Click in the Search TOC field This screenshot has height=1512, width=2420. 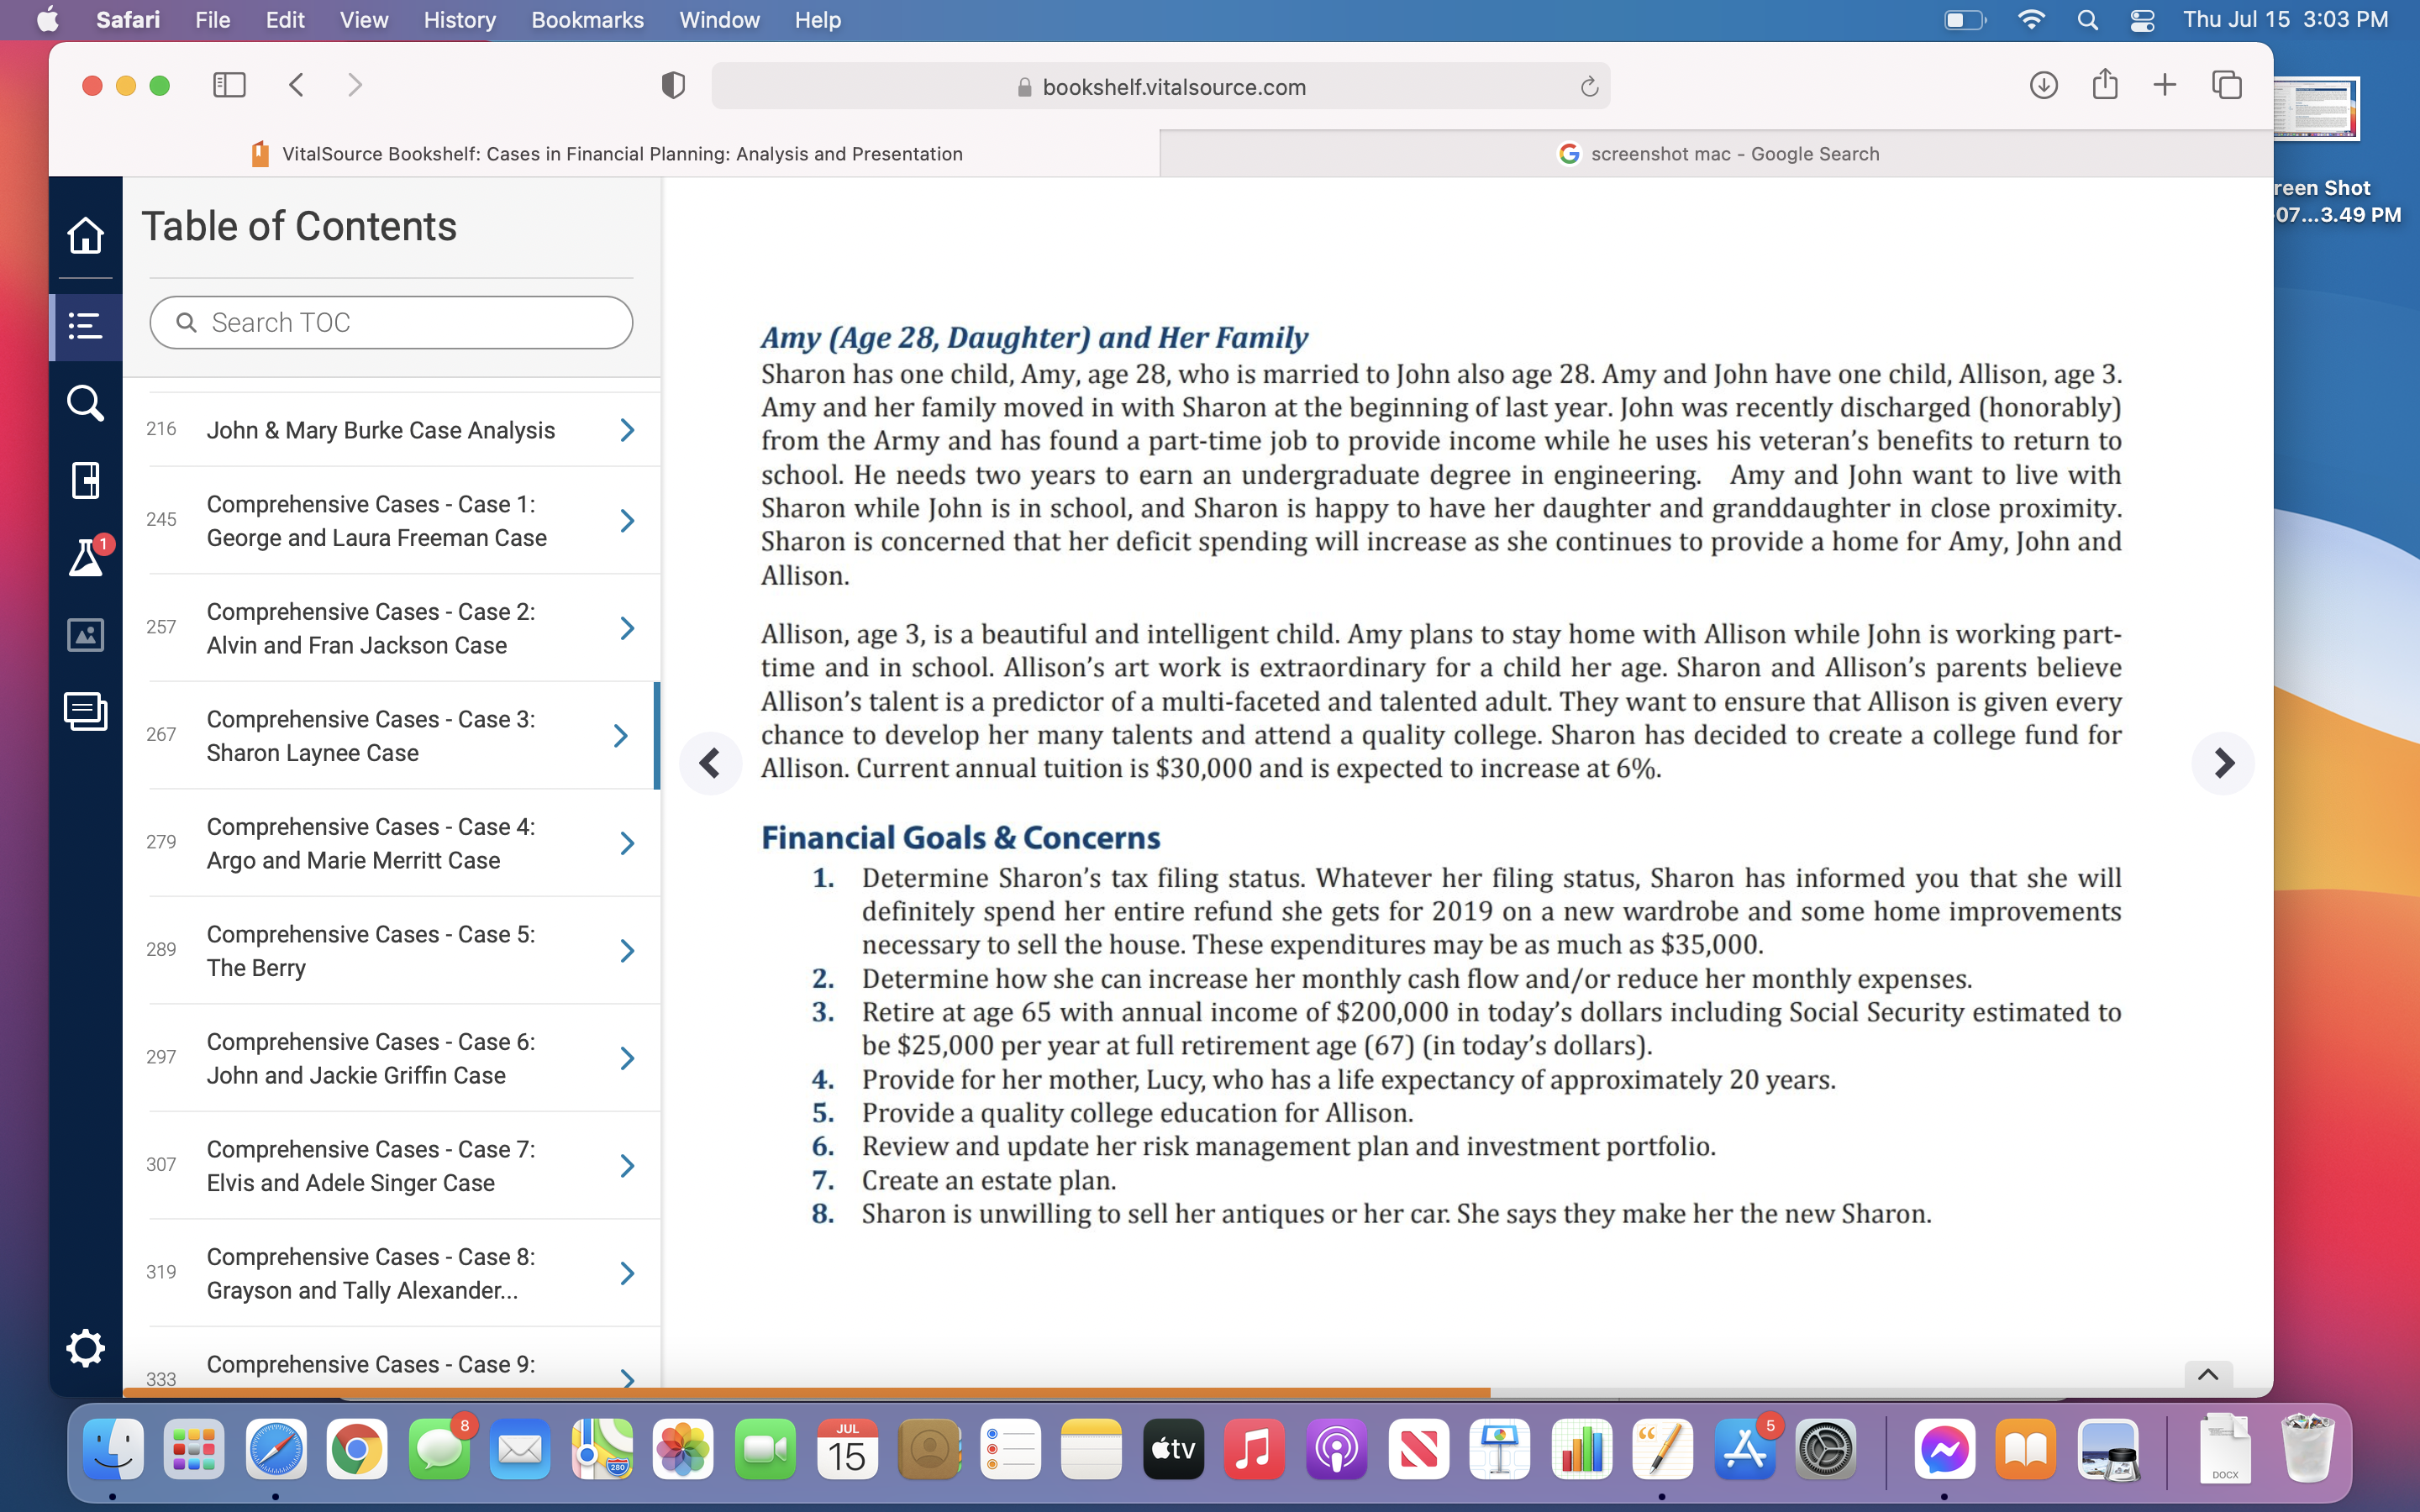(x=391, y=322)
